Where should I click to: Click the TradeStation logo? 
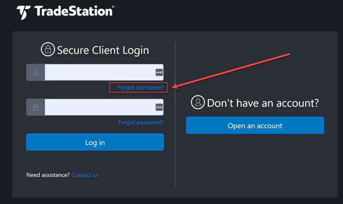coord(65,12)
